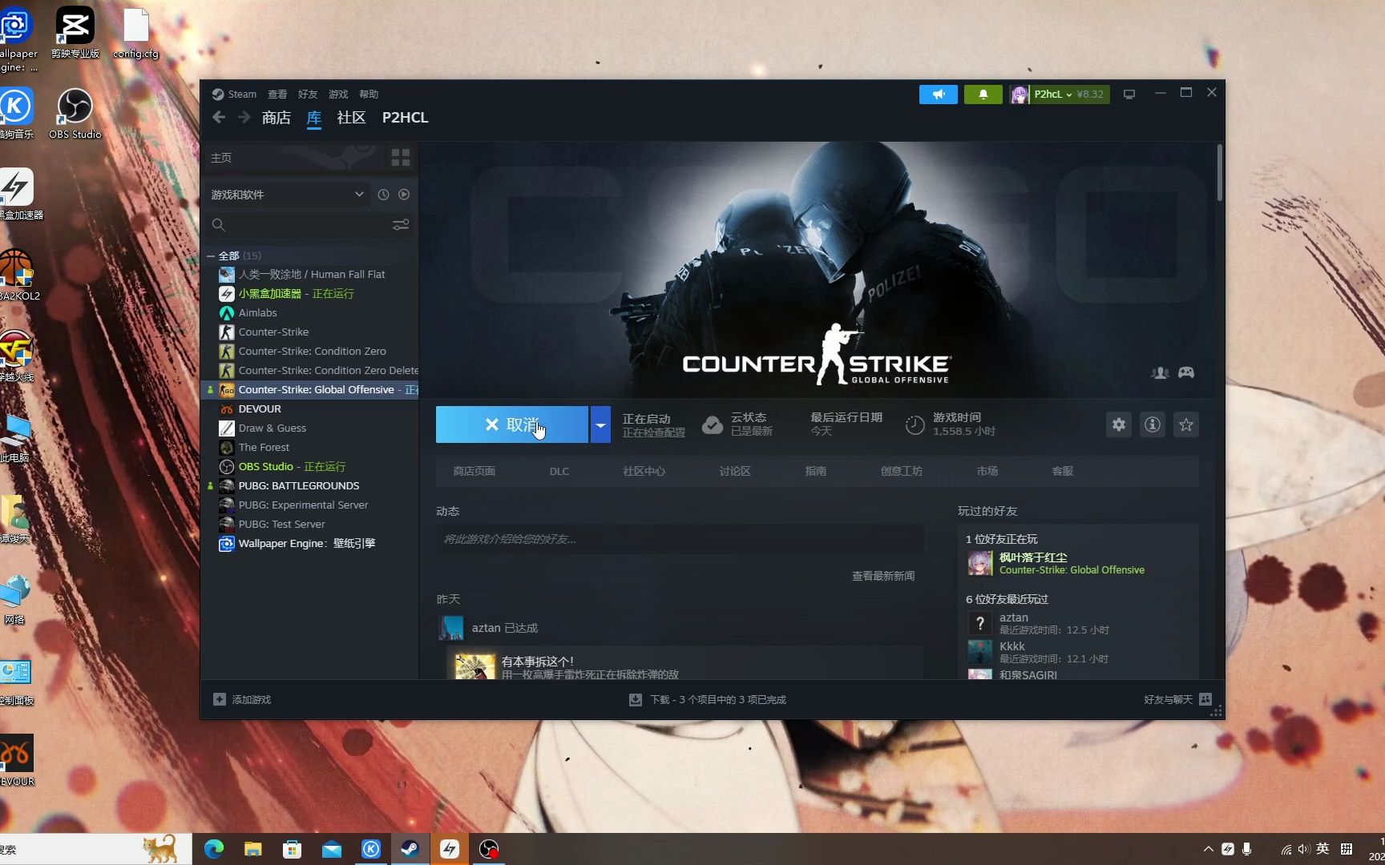The height and width of the screenshot is (865, 1385).
Task: Go forward with the right arrow
Action: [x=244, y=118]
